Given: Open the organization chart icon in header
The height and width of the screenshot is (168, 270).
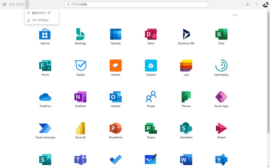Looking at the screenshot, I should pyautogui.click(x=247, y=5).
